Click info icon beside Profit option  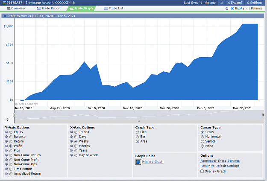click(x=6, y=146)
